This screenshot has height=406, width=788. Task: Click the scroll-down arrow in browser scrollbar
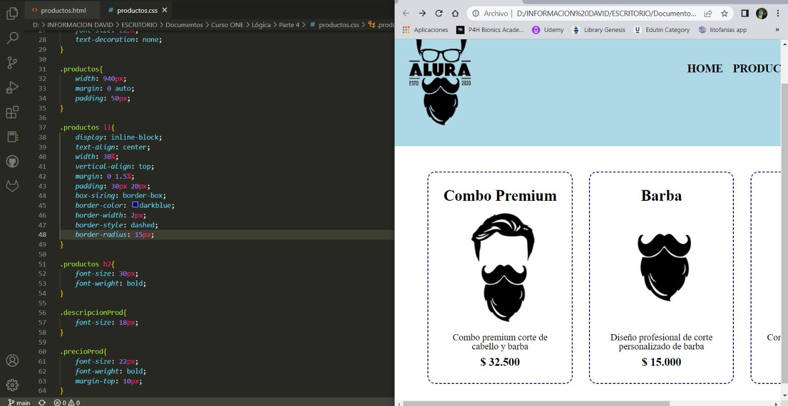tap(785, 395)
